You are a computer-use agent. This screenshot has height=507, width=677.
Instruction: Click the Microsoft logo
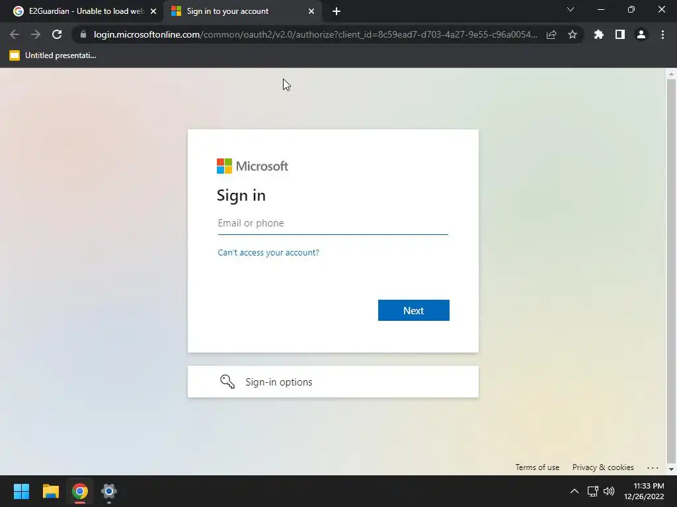point(253,166)
